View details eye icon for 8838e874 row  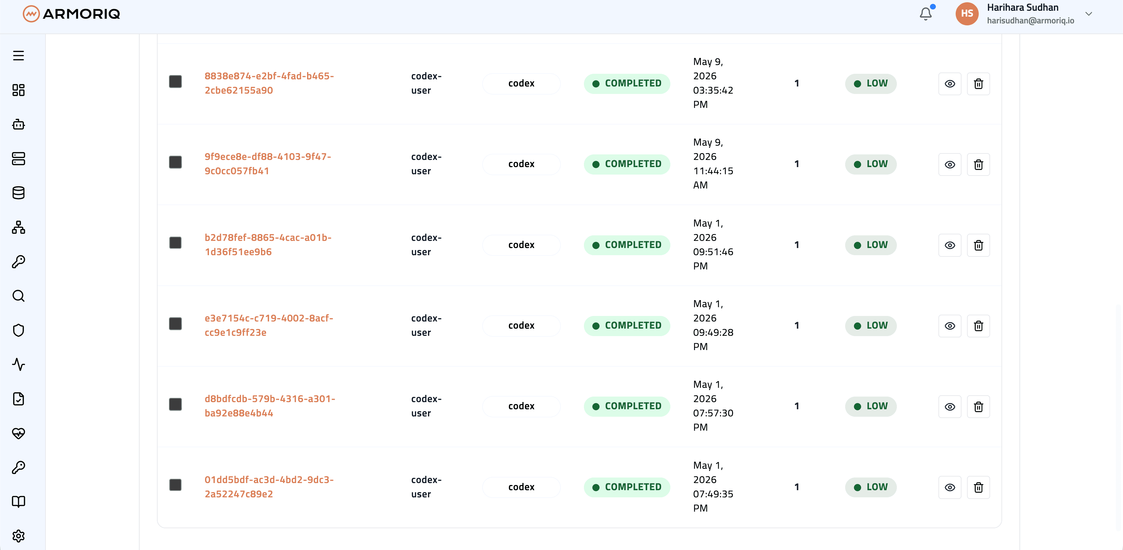[949, 84]
